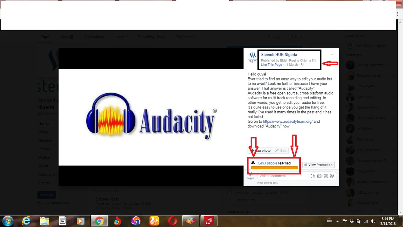Click the Edit photo button
Viewport: 403px width, 227px height.
coord(281,151)
